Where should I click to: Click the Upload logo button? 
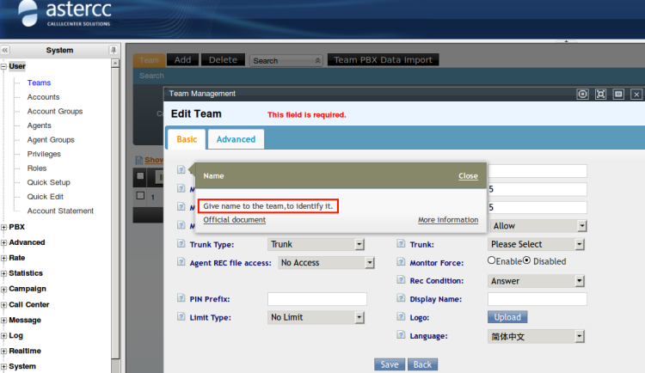(507, 317)
